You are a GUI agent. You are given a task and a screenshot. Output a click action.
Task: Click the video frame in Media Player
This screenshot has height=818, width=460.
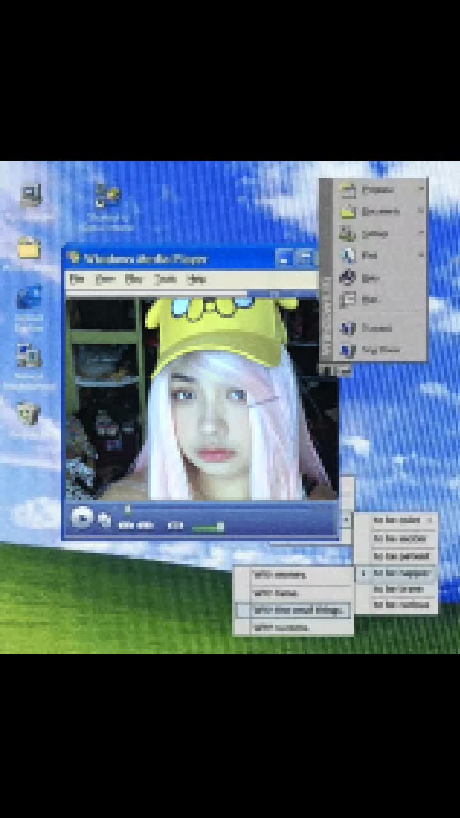click(x=202, y=399)
